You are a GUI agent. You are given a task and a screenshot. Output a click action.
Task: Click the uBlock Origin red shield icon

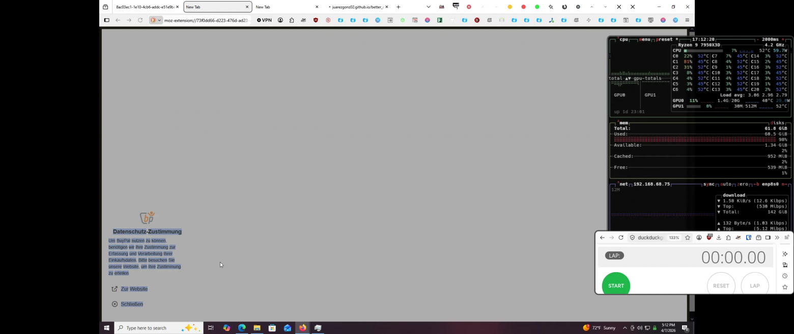coord(315,20)
